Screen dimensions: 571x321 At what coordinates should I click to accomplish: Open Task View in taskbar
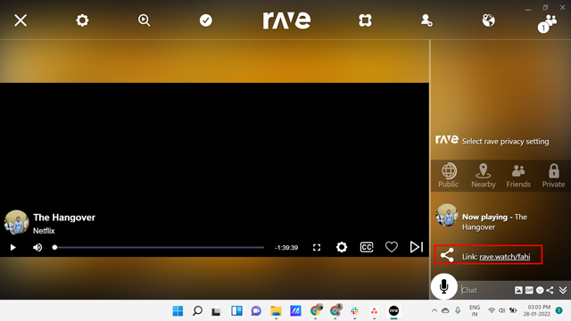[217, 311]
